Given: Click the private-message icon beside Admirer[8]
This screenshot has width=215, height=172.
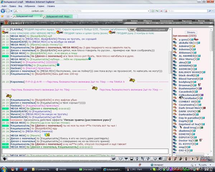Looking at the screenshot, I should 175,46.
